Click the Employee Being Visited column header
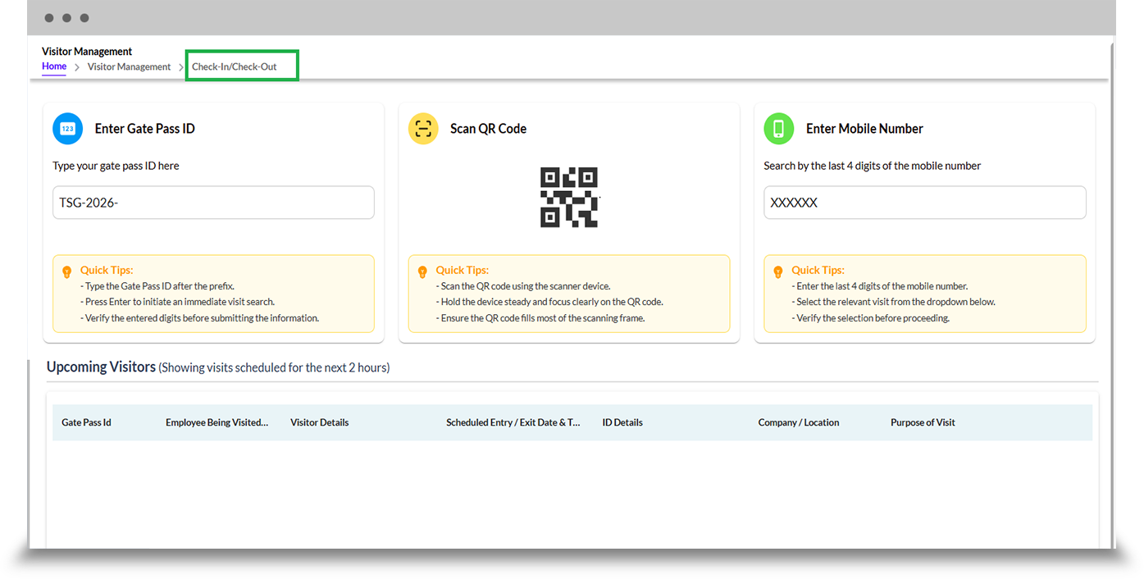1144x579 pixels. coord(216,423)
